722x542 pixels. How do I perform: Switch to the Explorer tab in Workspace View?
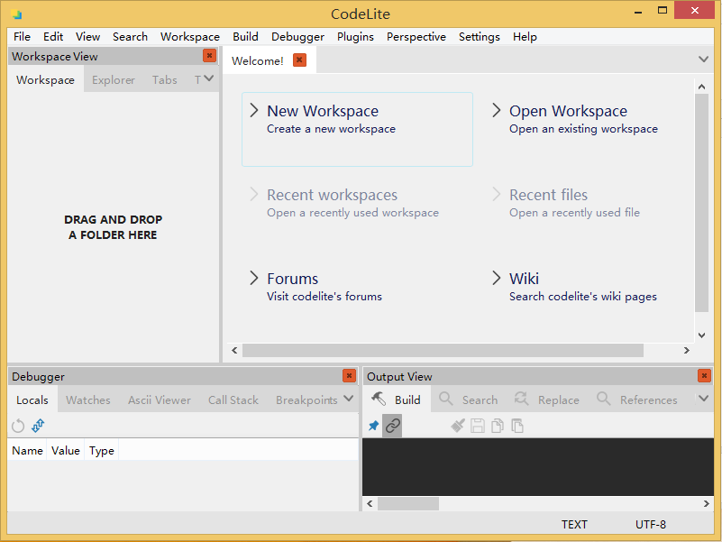pyautogui.click(x=113, y=79)
